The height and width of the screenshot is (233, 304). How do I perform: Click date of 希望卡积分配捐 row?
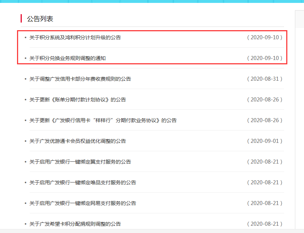coord(265,224)
